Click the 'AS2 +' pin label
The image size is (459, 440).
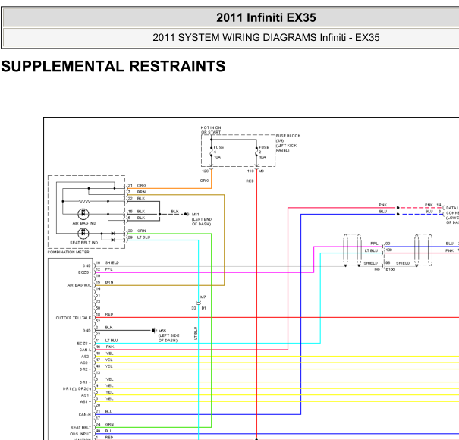tap(86, 363)
